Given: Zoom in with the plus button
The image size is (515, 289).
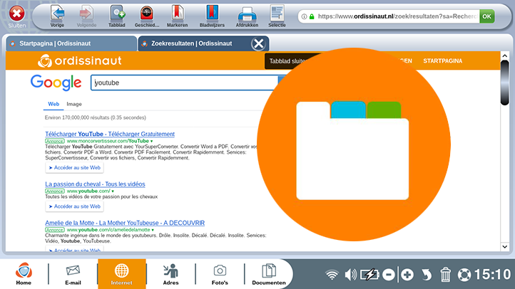Looking at the screenshot, I should pyautogui.click(x=407, y=275).
